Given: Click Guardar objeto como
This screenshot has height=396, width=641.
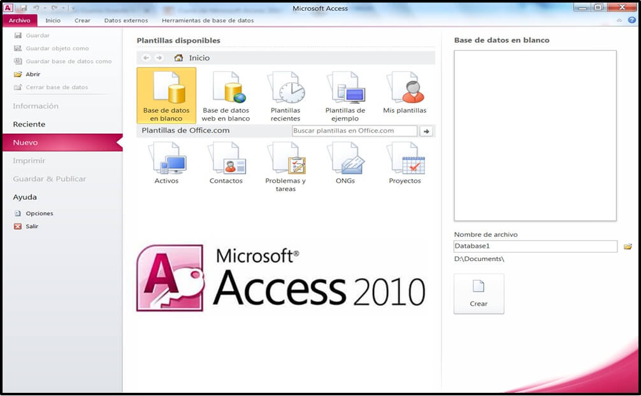Looking at the screenshot, I should tap(52, 48).
